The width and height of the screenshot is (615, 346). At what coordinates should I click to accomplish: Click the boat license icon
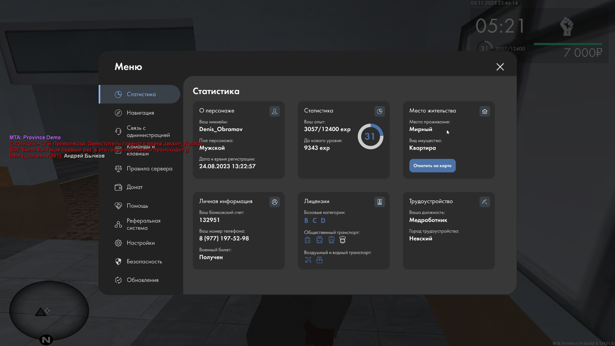coord(319,260)
